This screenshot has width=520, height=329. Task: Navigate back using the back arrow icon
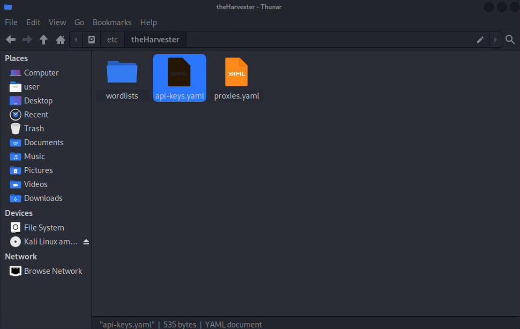point(10,39)
